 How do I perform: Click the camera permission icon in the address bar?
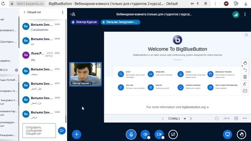tap(192, 4)
